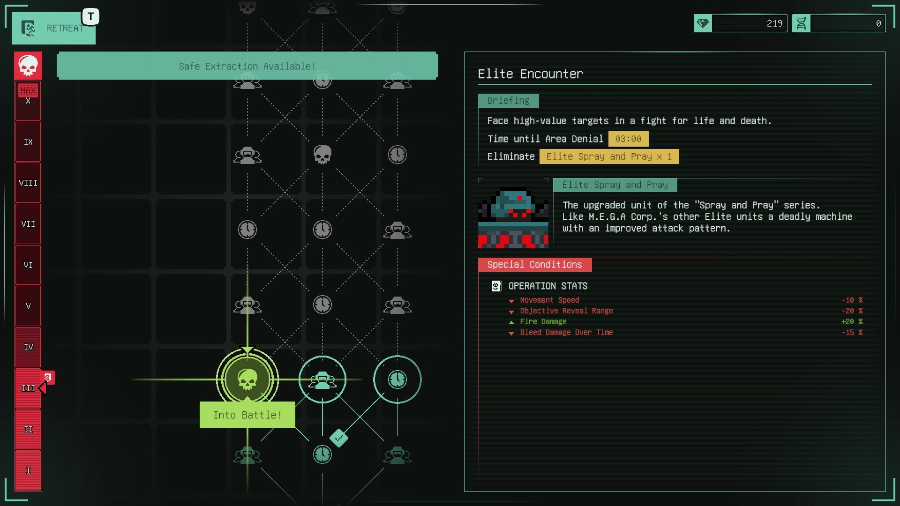This screenshot has height=506, width=900.
Task: Click the 03:00 Area Denial timer
Action: click(x=628, y=139)
